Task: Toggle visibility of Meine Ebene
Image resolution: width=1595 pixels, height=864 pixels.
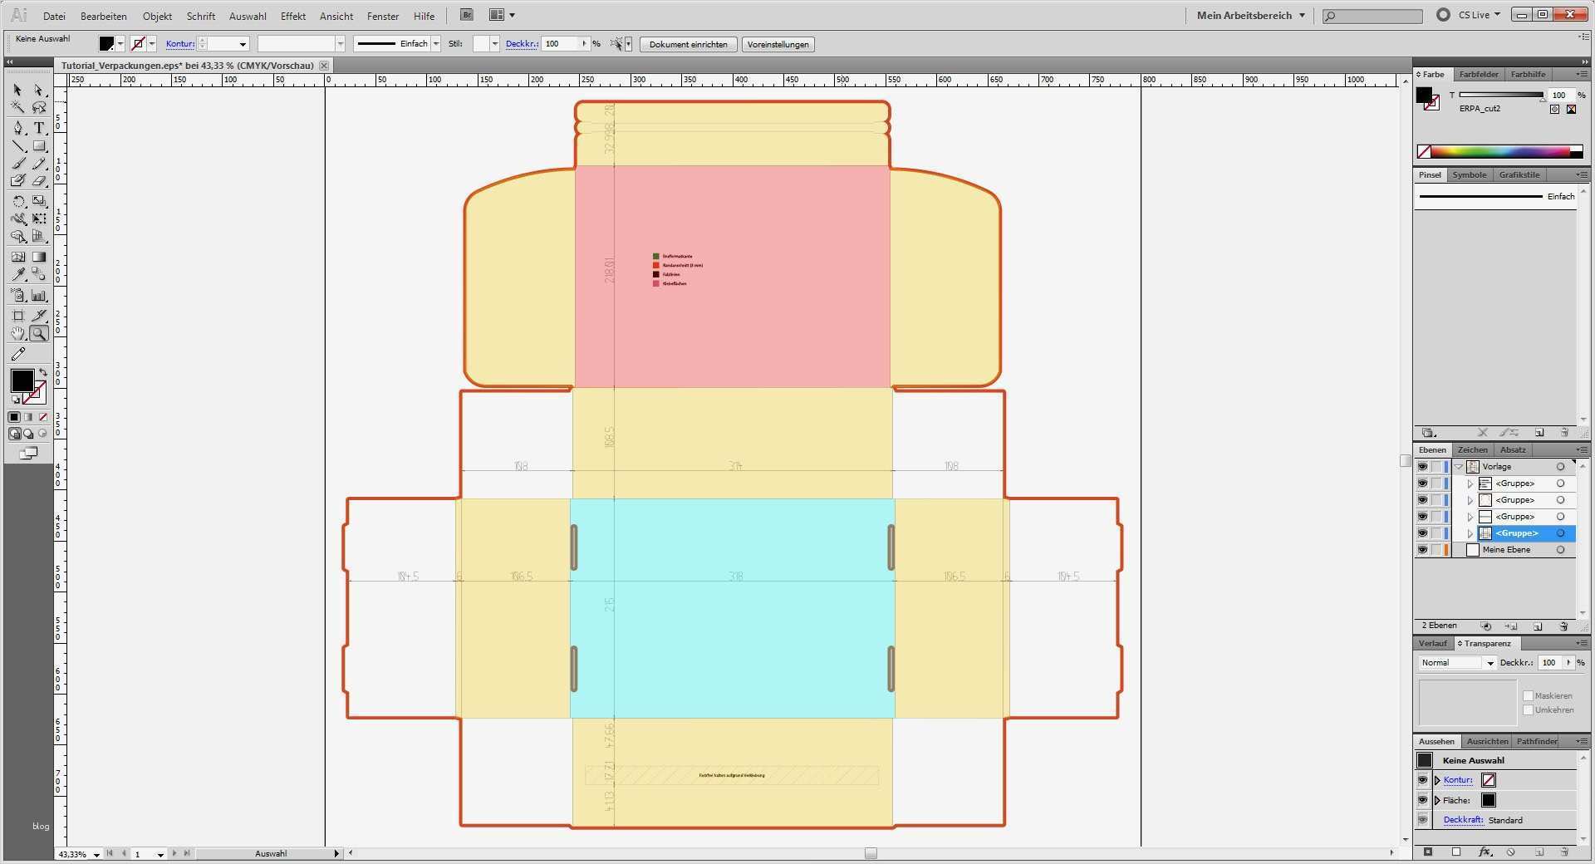Action: tap(1422, 549)
